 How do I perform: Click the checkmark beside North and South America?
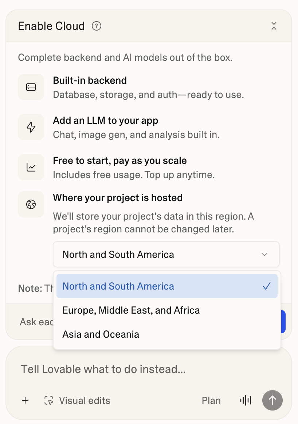(267, 286)
